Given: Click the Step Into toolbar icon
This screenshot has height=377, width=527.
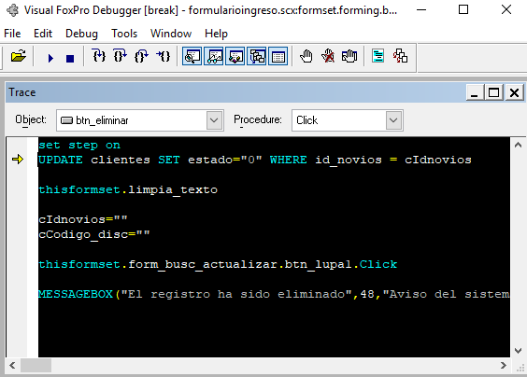Looking at the screenshot, I should pyautogui.click(x=99, y=56).
